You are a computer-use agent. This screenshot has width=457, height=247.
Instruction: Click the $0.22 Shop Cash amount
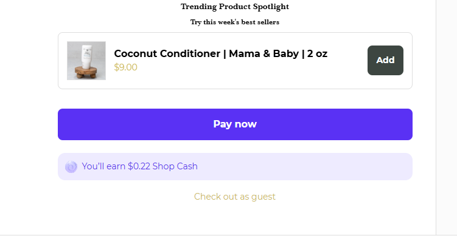coord(139,166)
